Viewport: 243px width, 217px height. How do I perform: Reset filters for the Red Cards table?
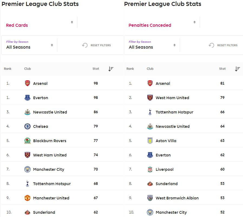click(x=97, y=45)
